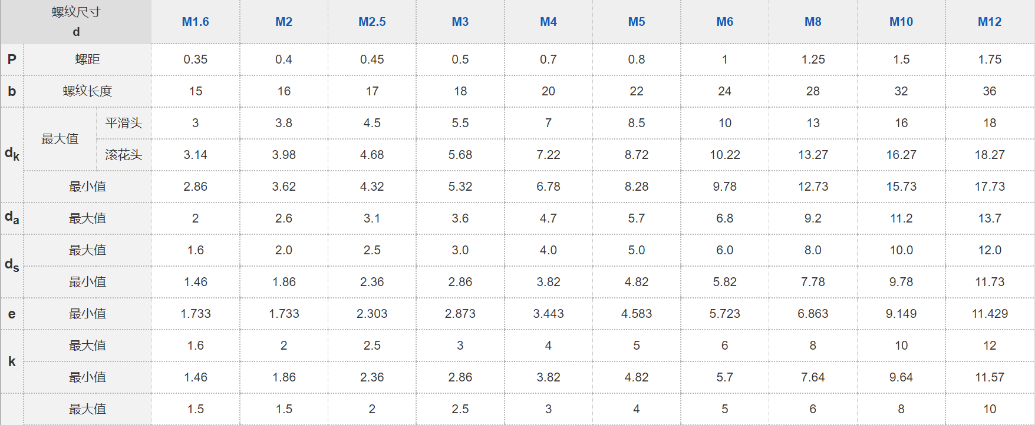The image size is (1035, 425).
Task: Select the 平滑头 row label cell
Action: 124,123
